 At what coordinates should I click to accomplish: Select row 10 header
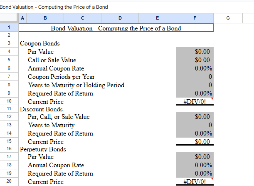click(9, 101)
